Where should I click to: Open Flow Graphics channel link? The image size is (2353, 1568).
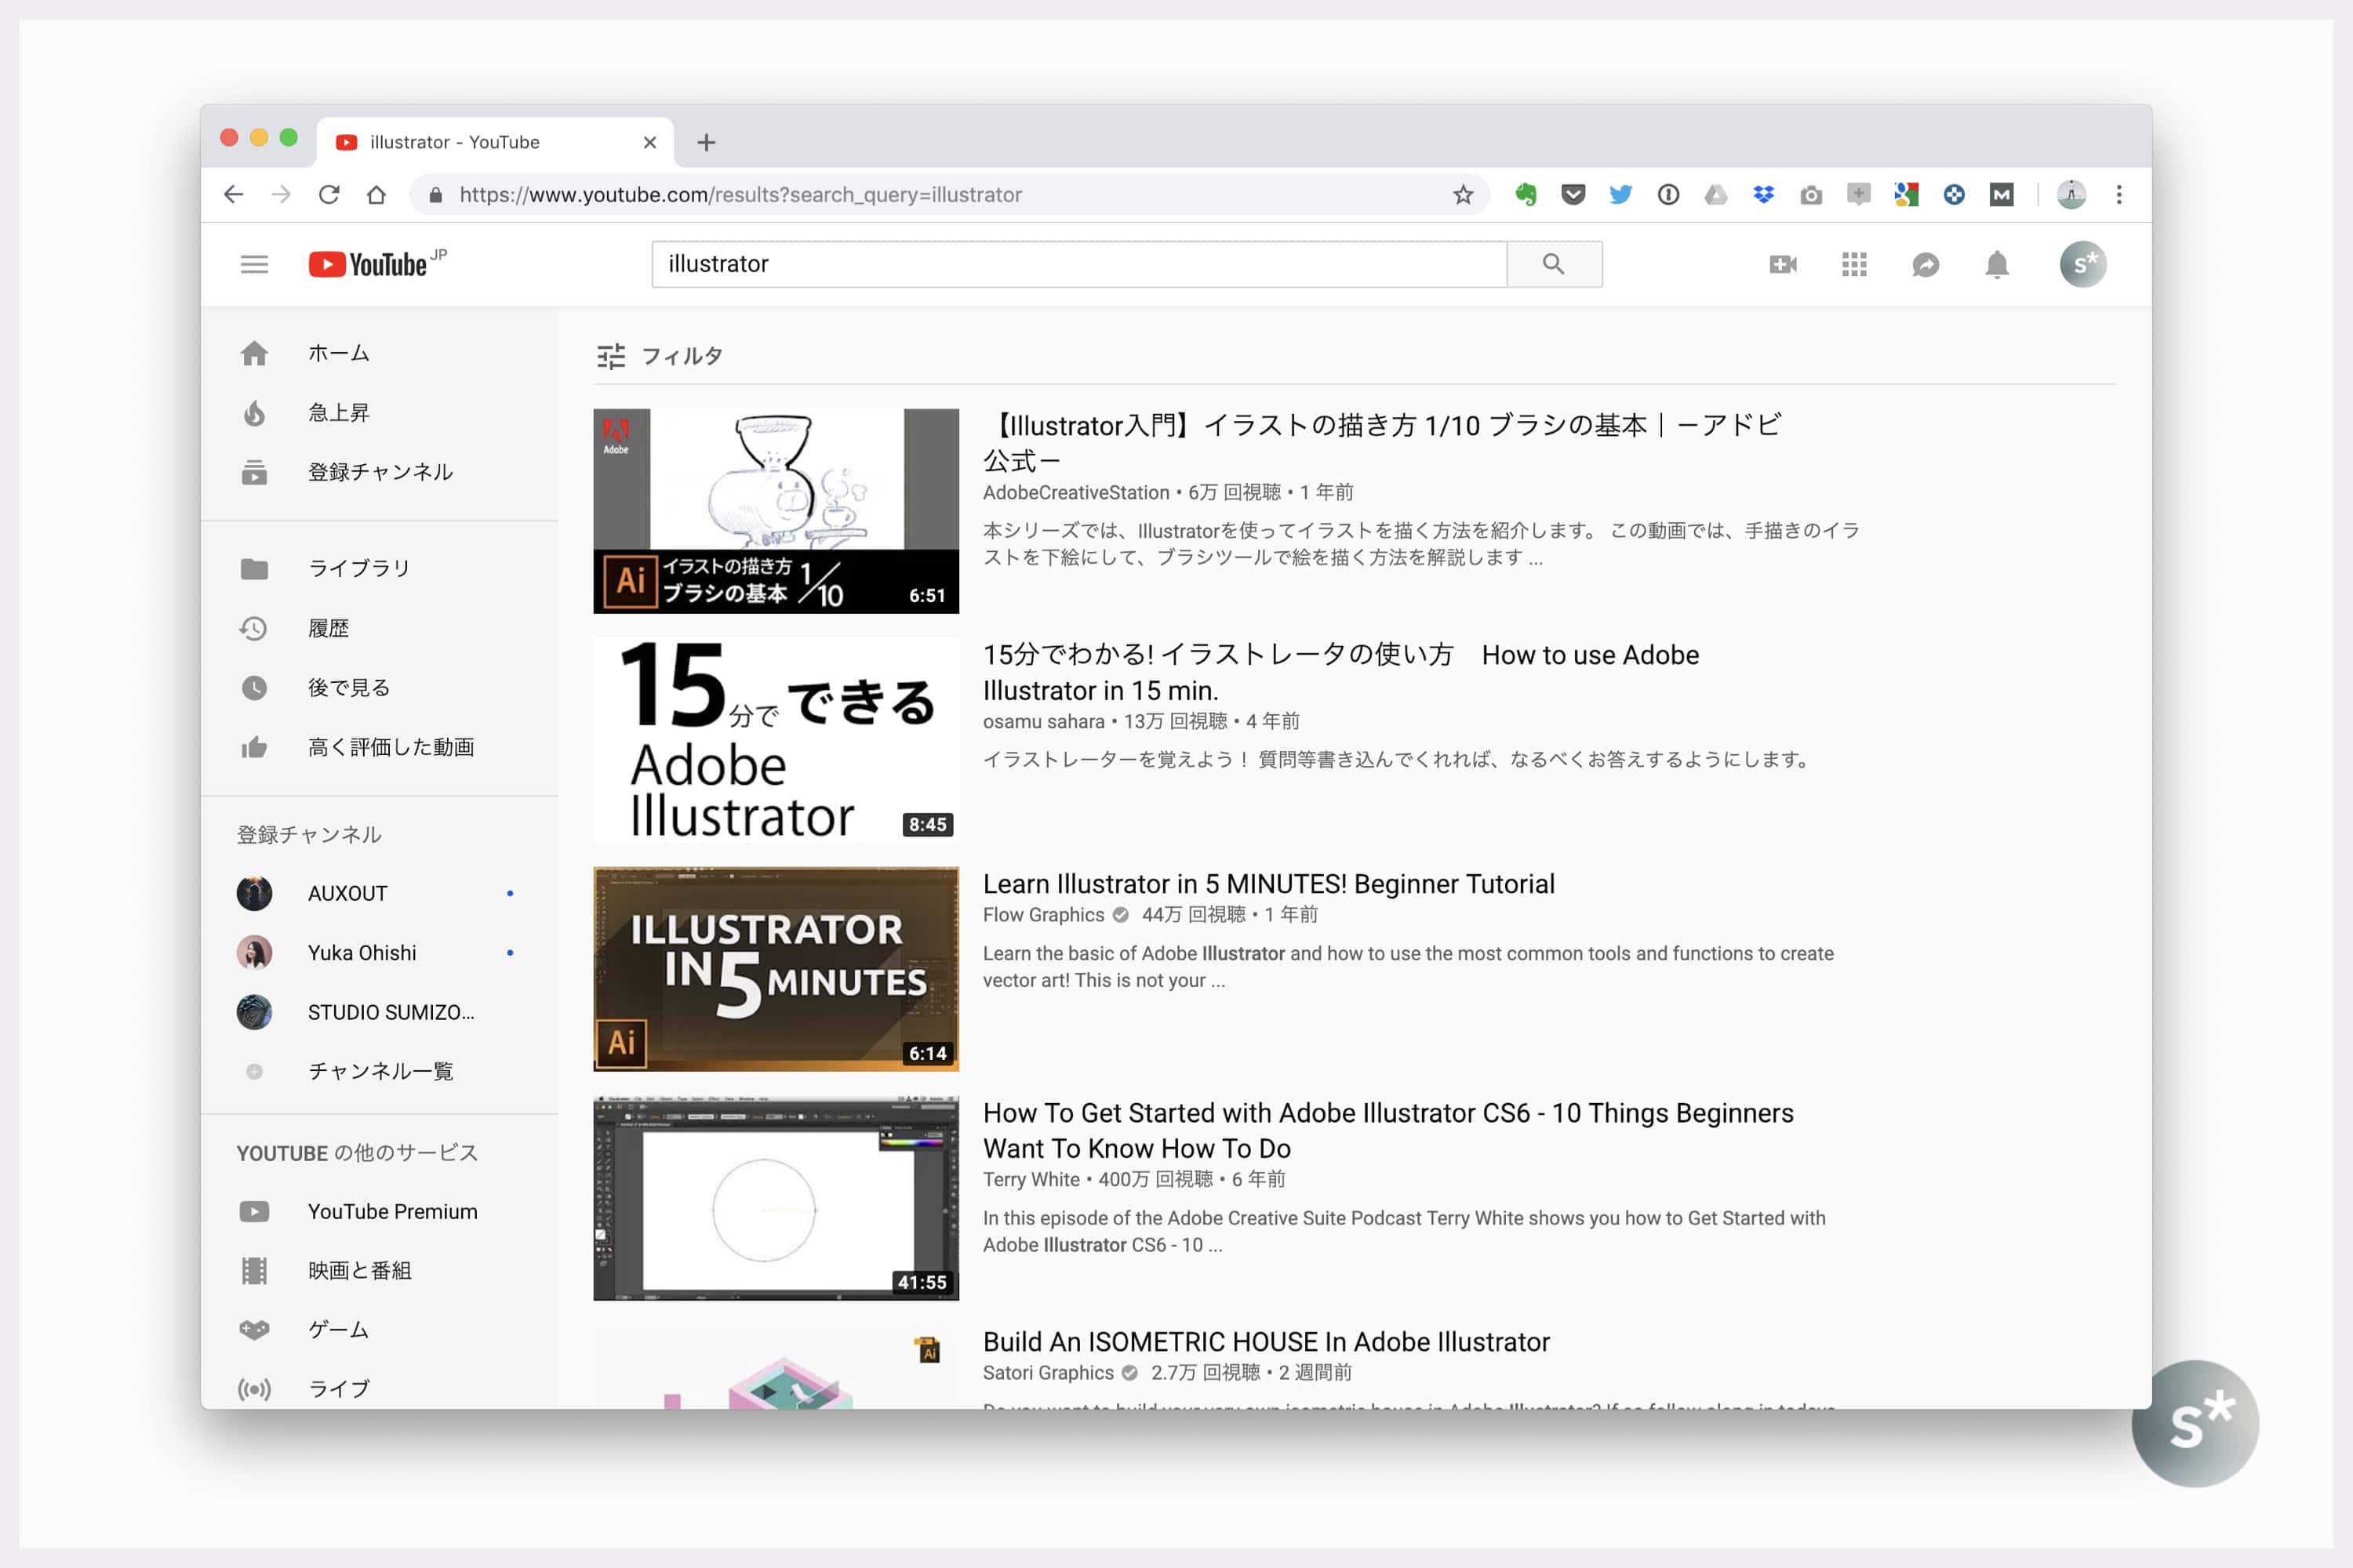pos(1043,914)
